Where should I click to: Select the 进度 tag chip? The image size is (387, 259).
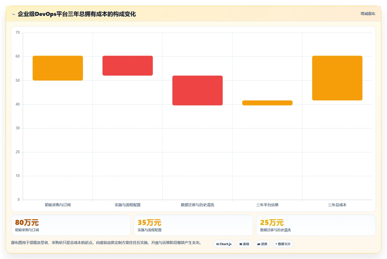(262, 244)
